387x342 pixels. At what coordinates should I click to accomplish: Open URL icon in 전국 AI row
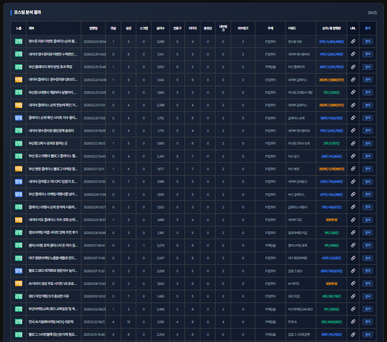click(353, 322)
